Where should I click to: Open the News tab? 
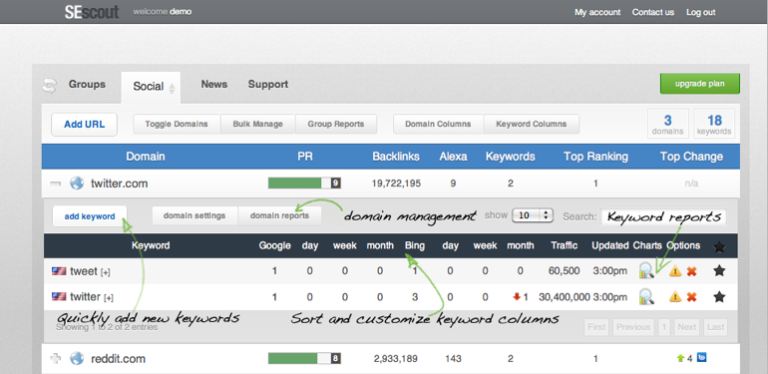tap(214, 84)
